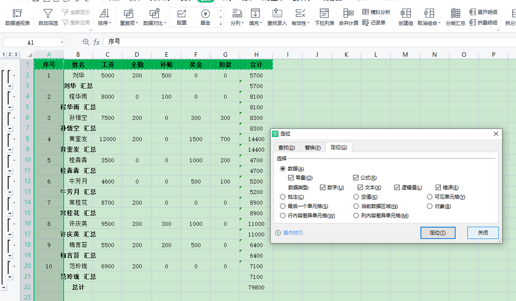This screenshot has height=301, width=516.
Task: Open 模拟分析 what-if analysis
Action: 376,12
